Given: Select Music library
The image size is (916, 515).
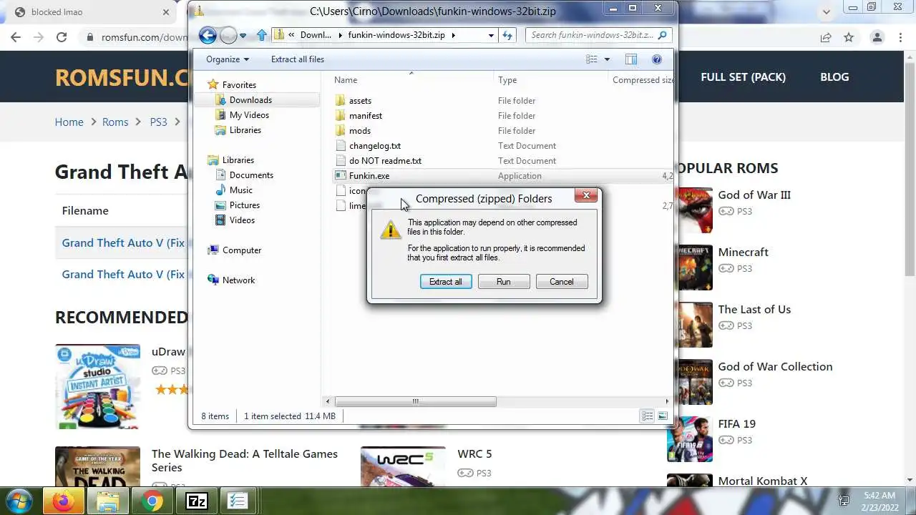Looking at the screenshot, I should coord(241,190).
